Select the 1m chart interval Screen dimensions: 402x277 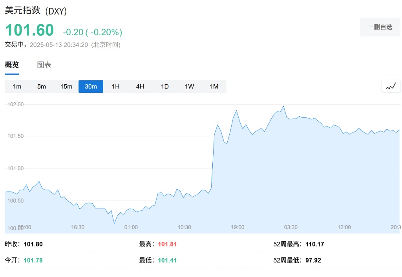(x=17, y=87)
